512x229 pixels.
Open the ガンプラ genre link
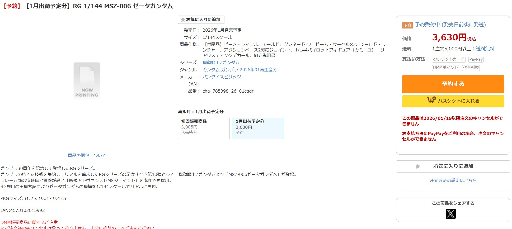230,70
